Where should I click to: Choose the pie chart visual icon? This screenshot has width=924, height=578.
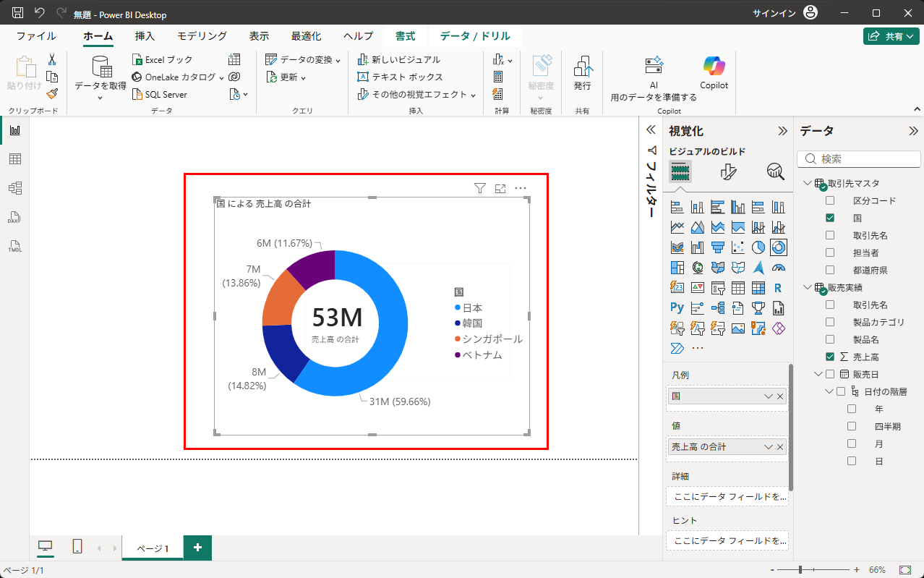(758, 247)
